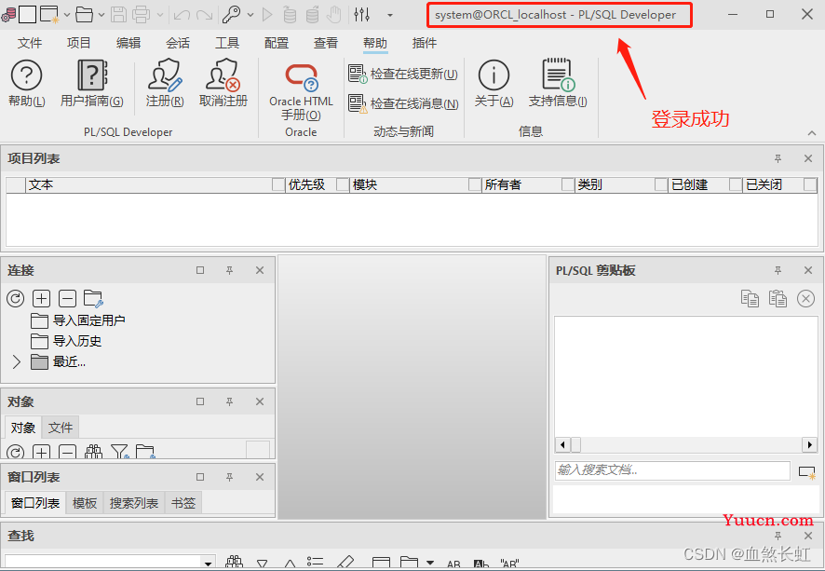Toggle the pin on 项目列表 panel
This screenshot has height=571, width=825.
778,158
